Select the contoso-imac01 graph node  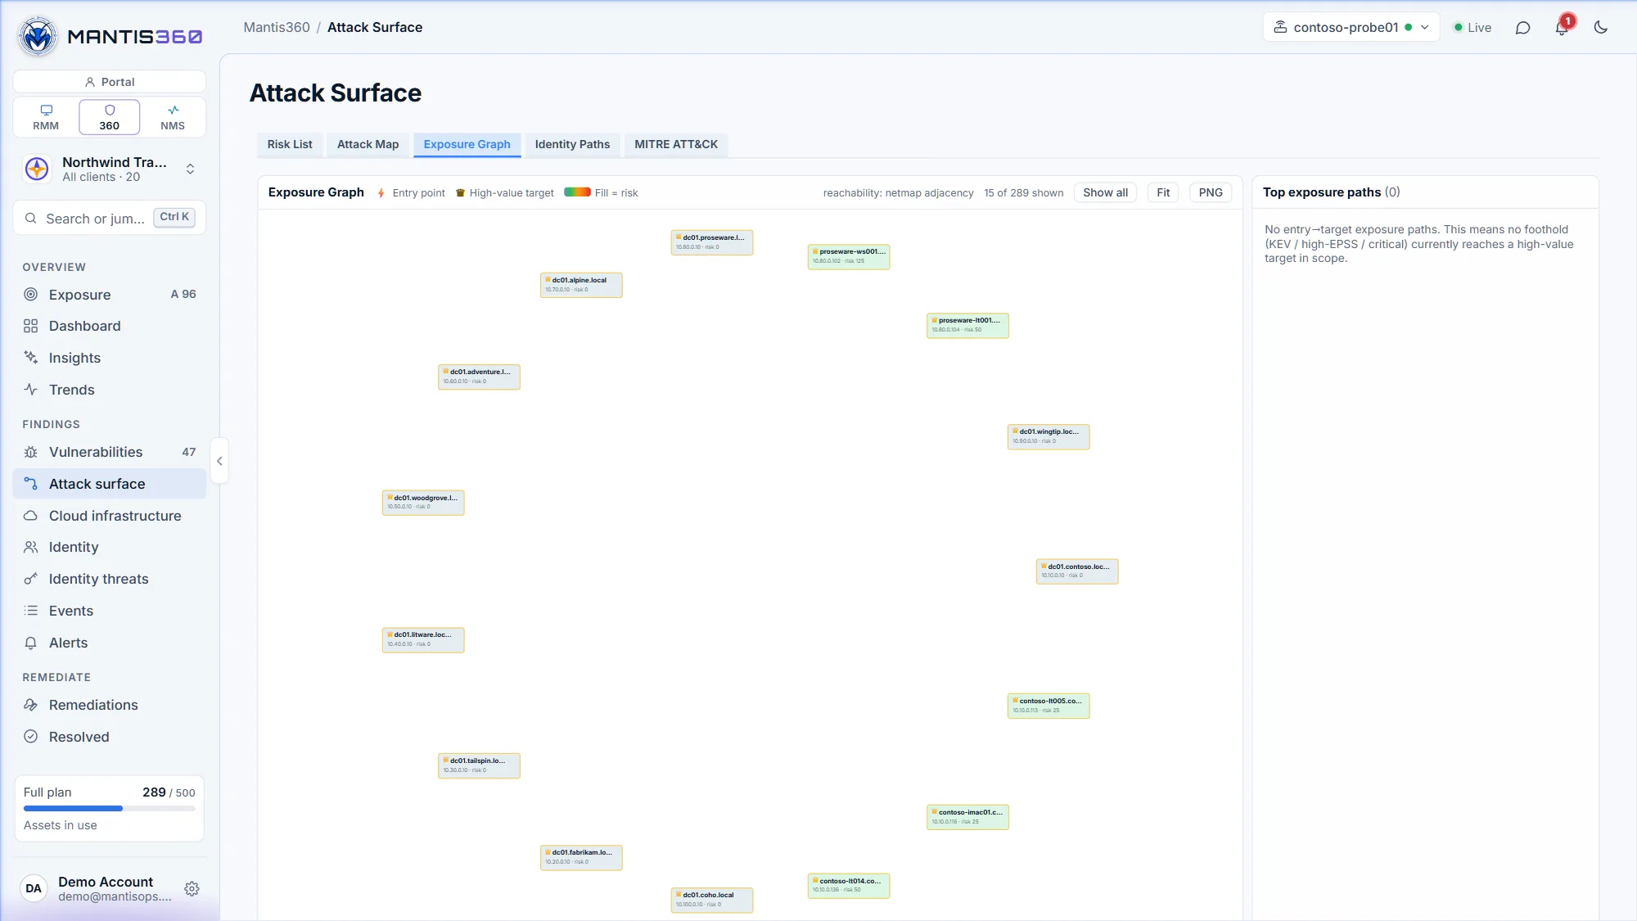point(967,817)
